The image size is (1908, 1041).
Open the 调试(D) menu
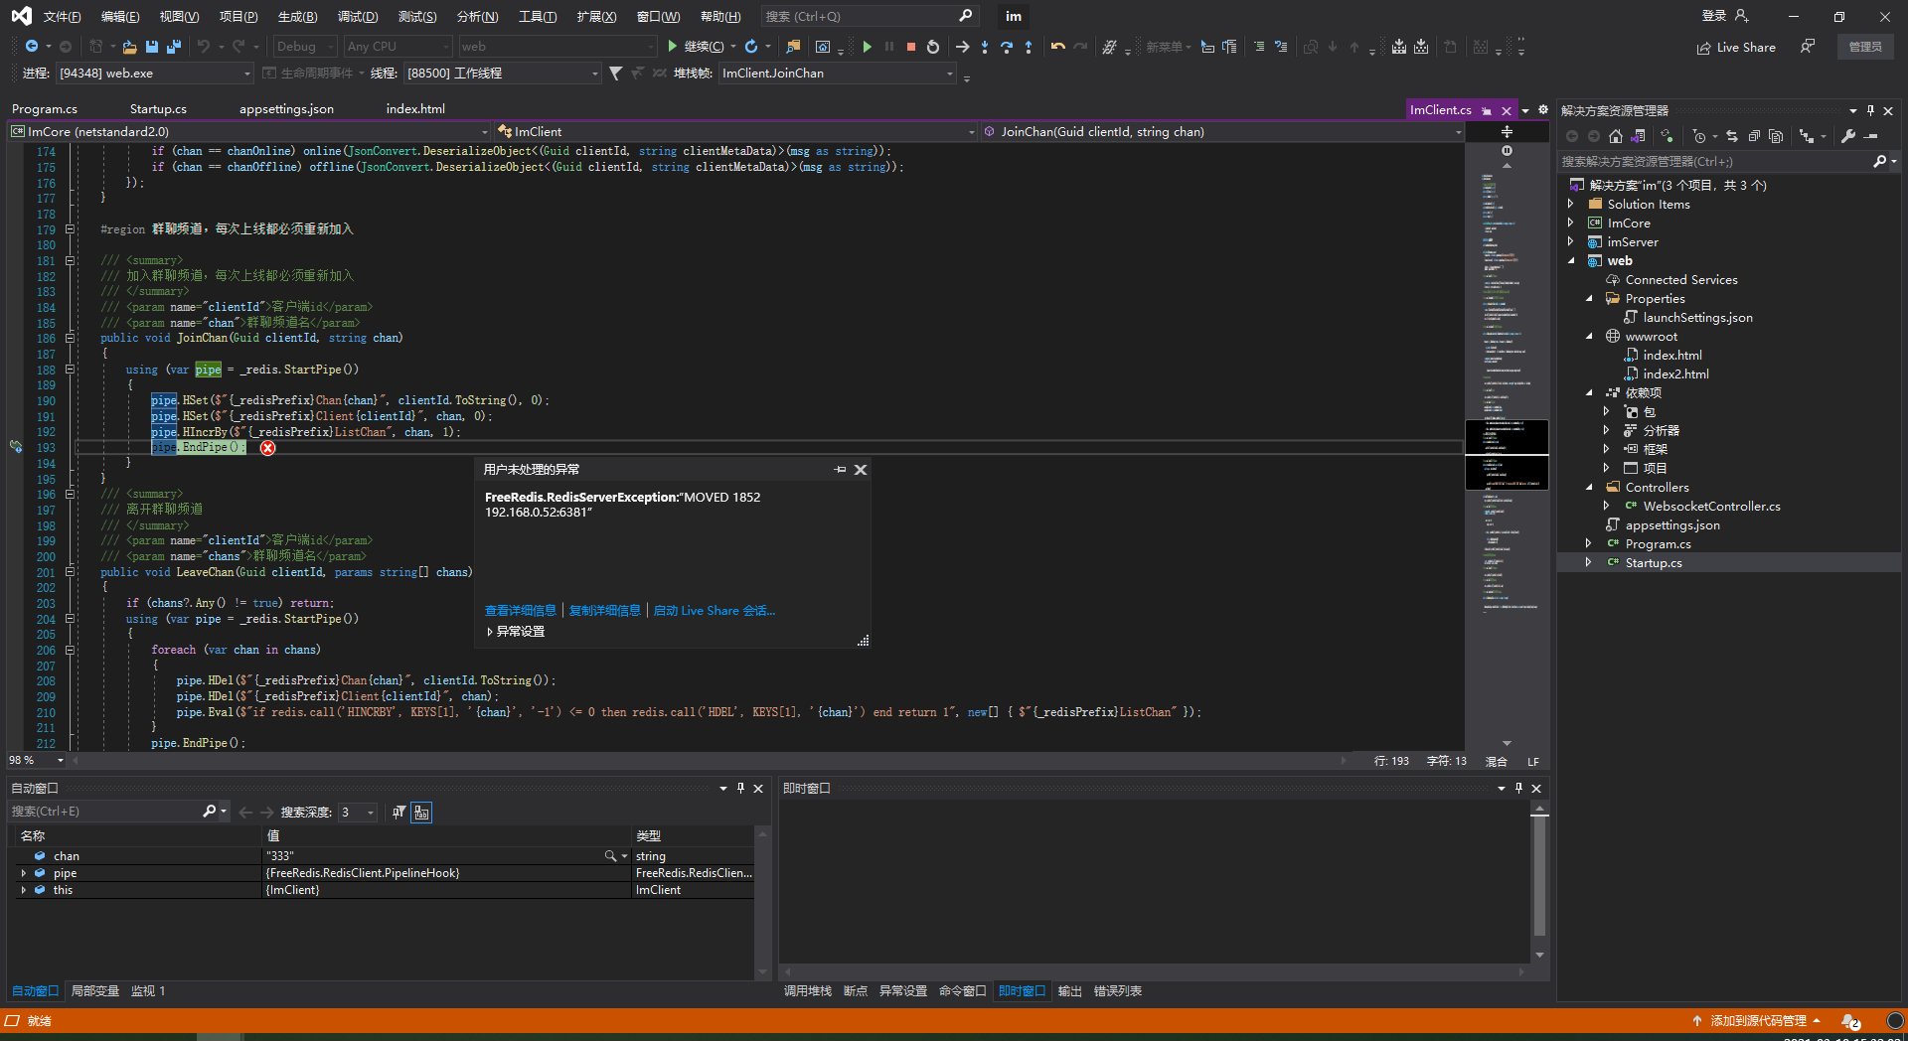357,17
